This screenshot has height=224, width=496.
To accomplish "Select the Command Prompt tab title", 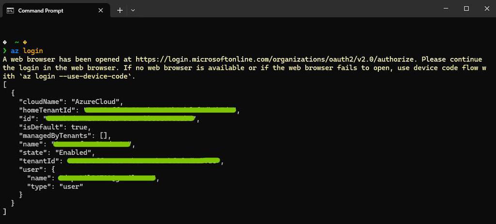I will (41, 10).
